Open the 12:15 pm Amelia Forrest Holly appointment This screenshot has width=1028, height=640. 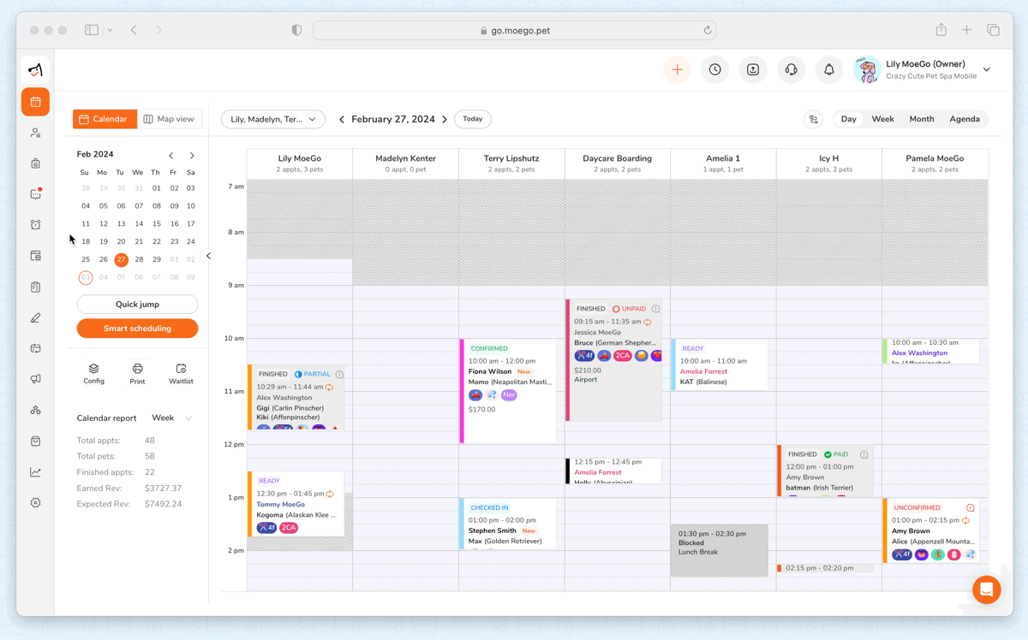point(614,471)
